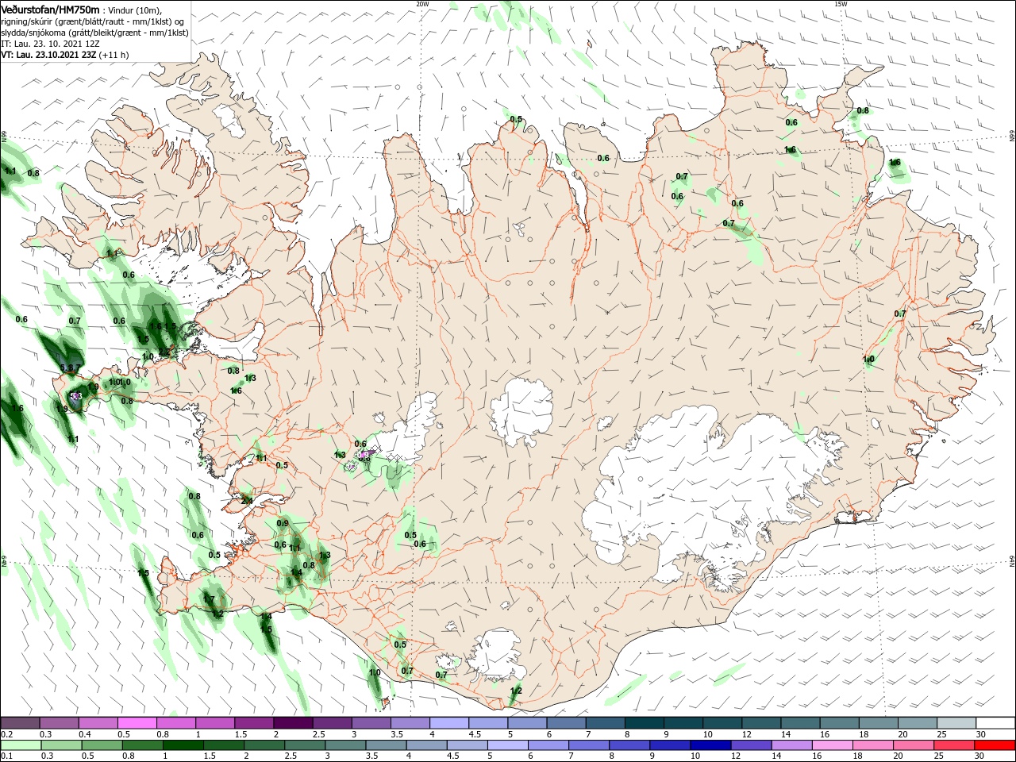Pick upper legend swatch starting at 3
This screenshot has width=1016, height=762.
pyautogui.click(x=371, y=723)
